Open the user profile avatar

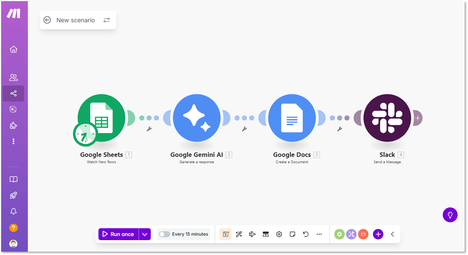(13, 244)
